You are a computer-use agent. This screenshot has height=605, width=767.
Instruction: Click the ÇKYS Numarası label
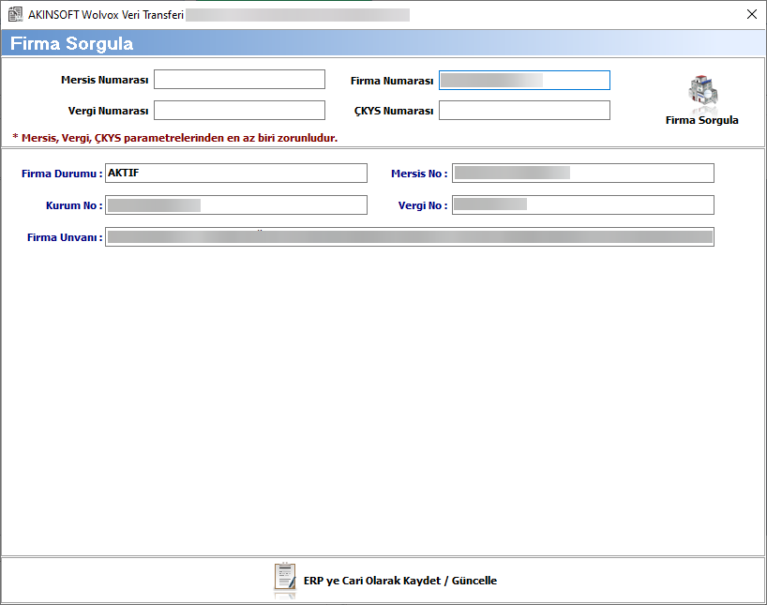click(x=394, y=111)
